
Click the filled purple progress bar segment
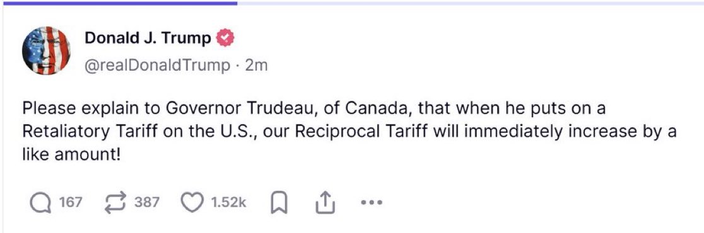(x=120, y=3)
